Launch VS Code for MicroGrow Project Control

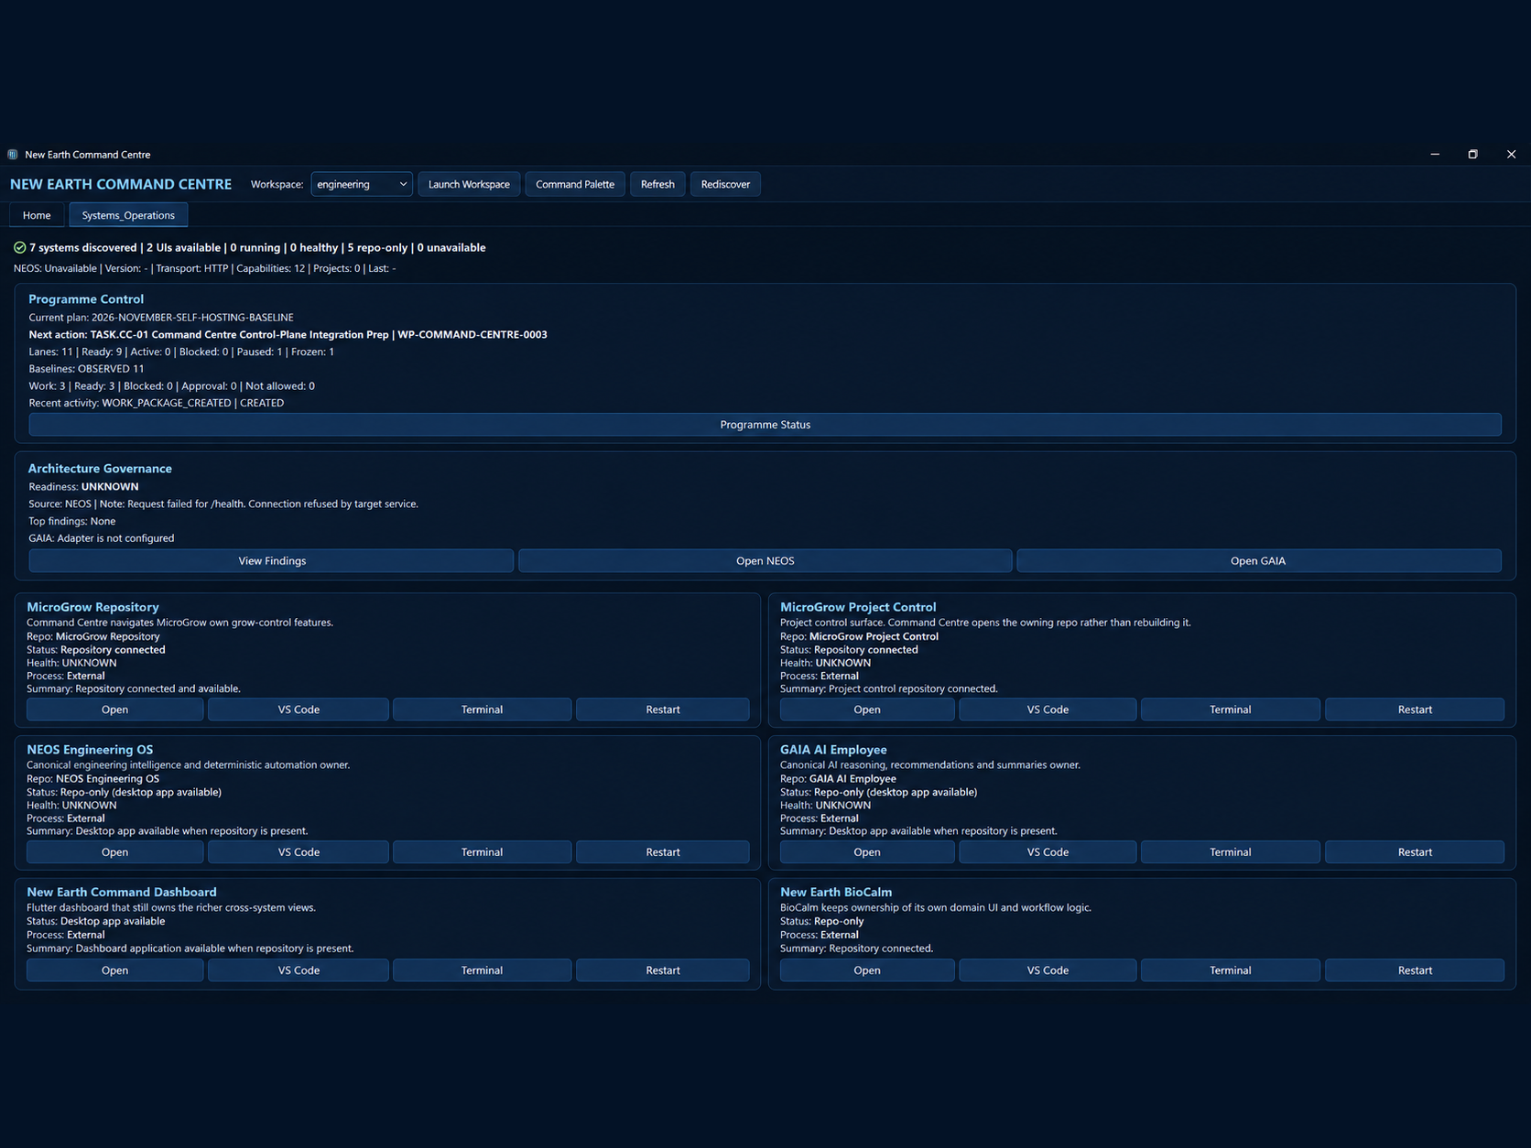click(x=1048, y=709)
